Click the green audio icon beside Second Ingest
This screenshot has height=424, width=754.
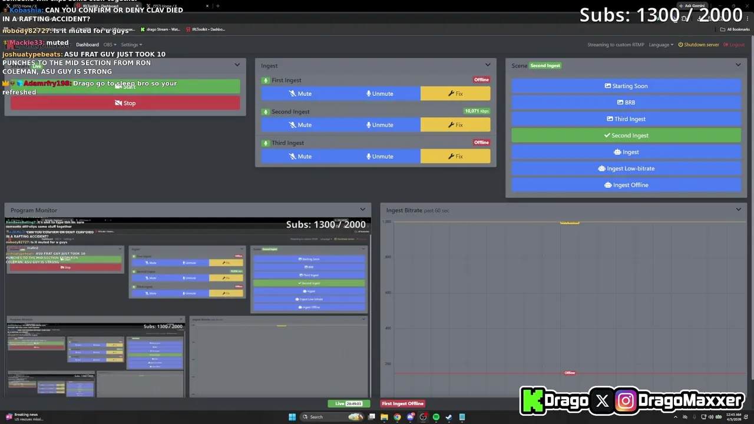[x=266, y=111]
